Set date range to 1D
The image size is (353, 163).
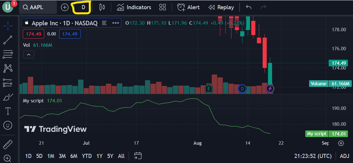point(28,156)
